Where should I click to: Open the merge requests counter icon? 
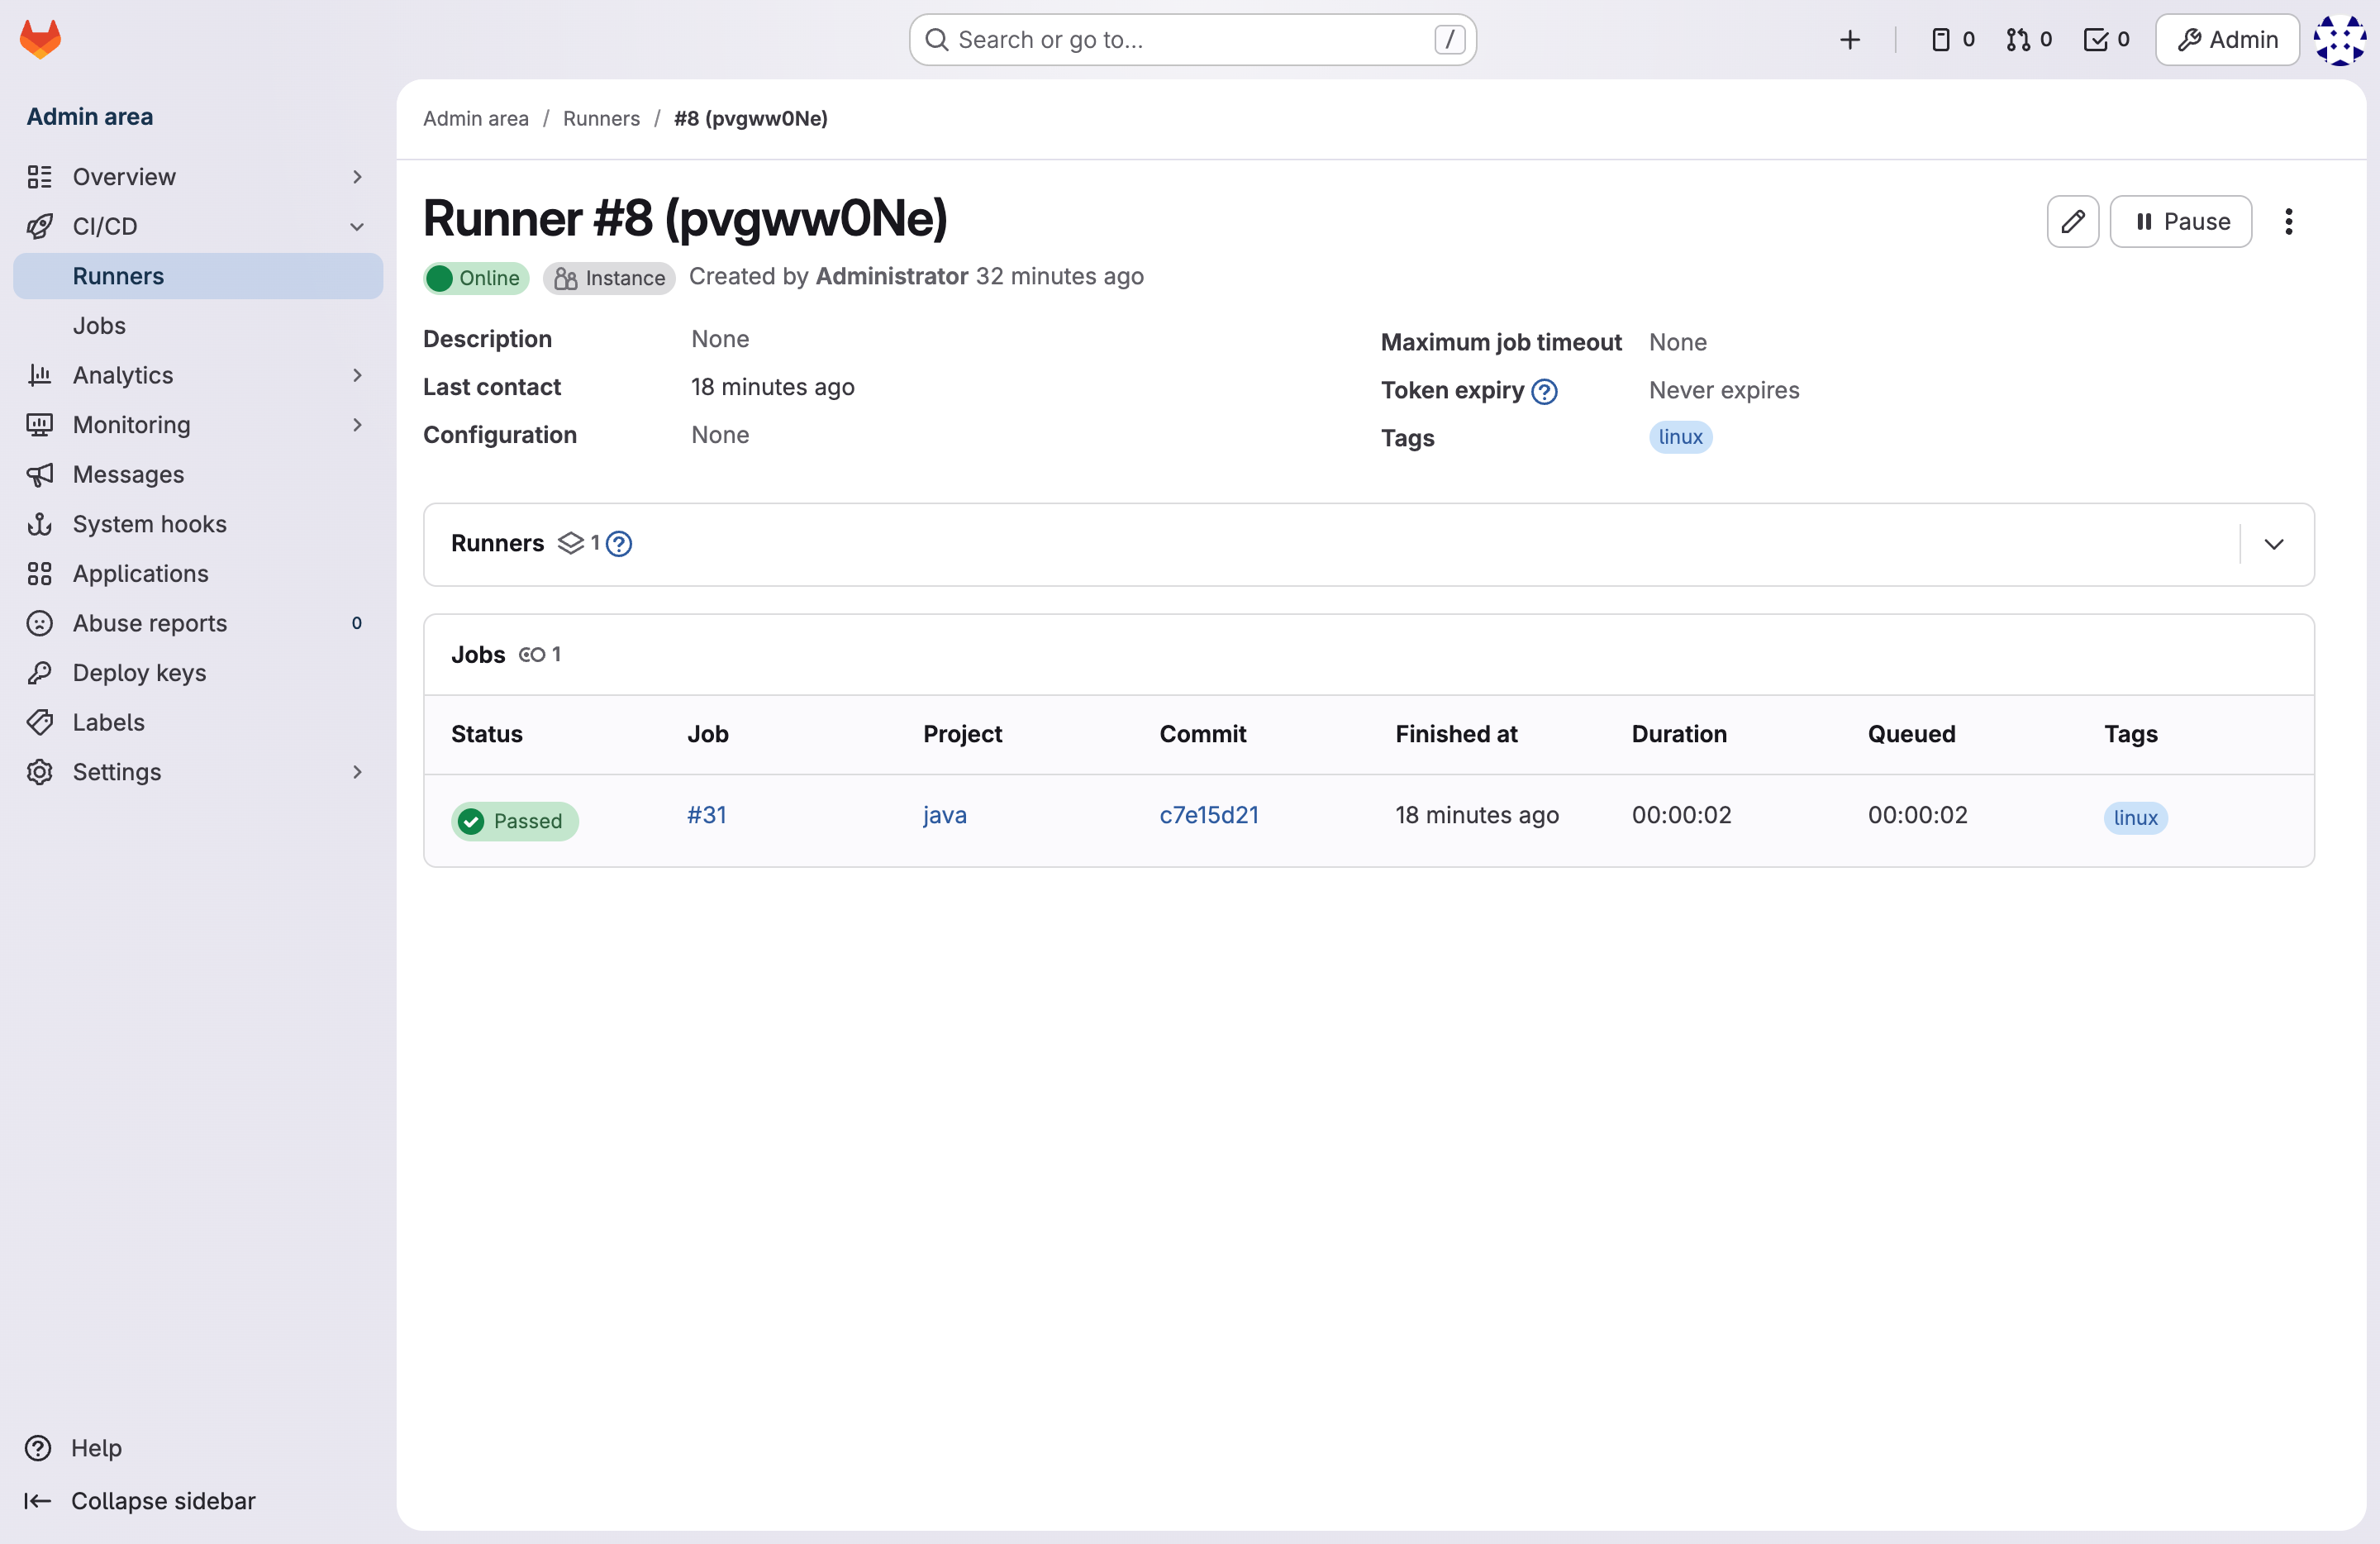point(2028,39)
